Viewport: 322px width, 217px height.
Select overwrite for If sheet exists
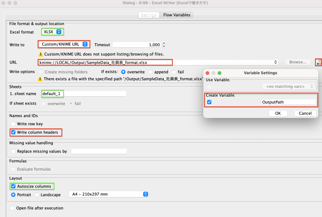(43, 104)
